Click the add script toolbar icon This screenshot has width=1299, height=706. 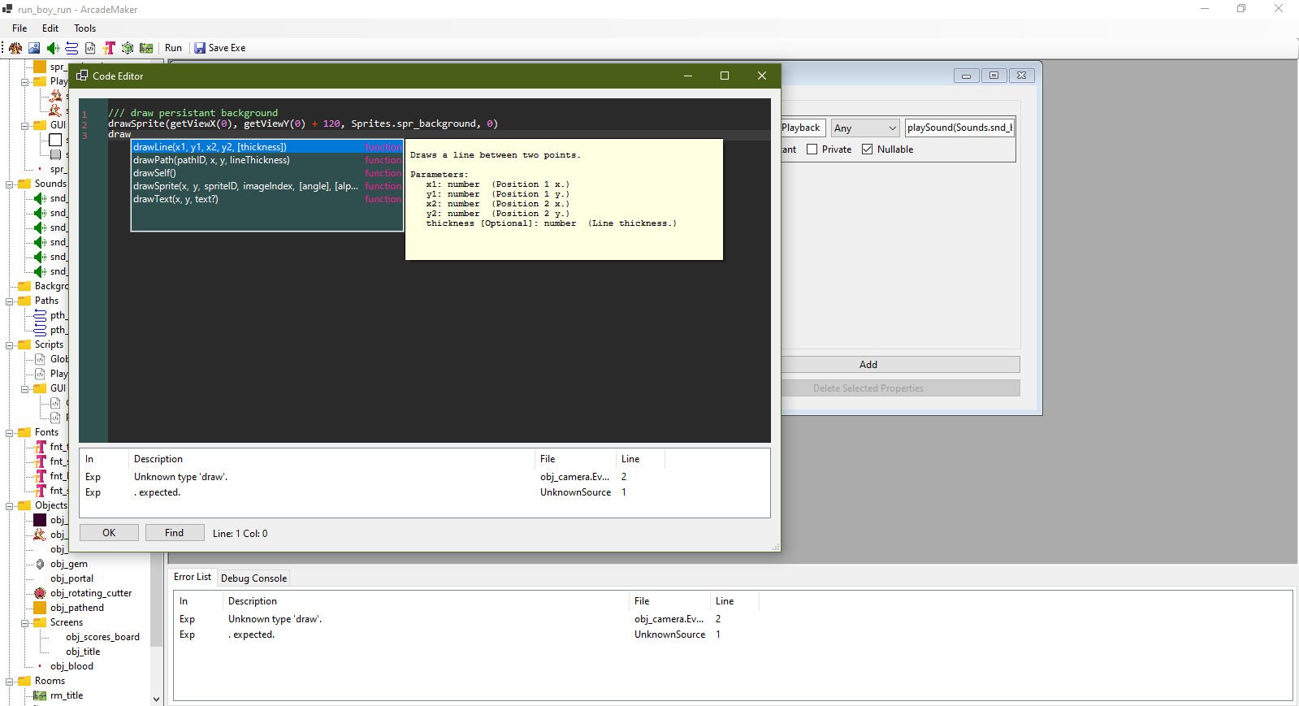pyautogui.click(x=90, y=48)
